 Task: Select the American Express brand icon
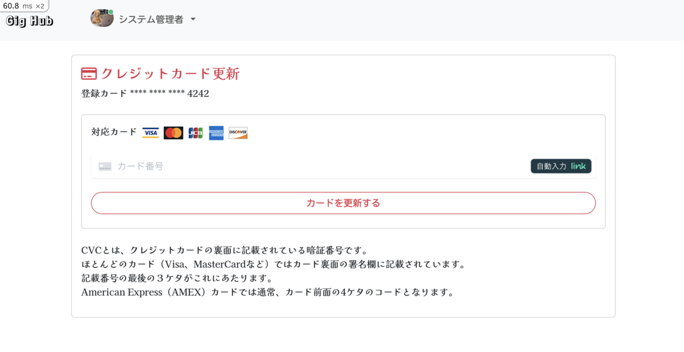[x=216, y=132]
